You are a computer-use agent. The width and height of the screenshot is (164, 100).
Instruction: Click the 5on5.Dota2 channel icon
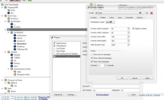9,21
